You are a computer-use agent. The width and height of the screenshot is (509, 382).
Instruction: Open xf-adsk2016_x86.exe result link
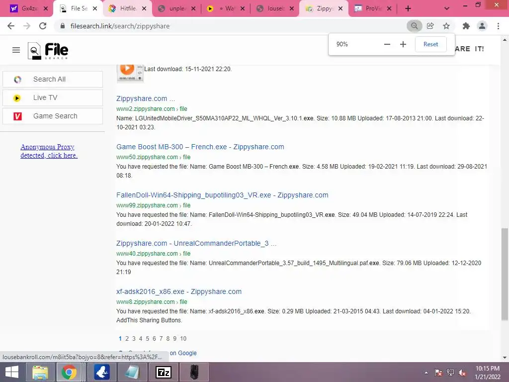[179, 291]
